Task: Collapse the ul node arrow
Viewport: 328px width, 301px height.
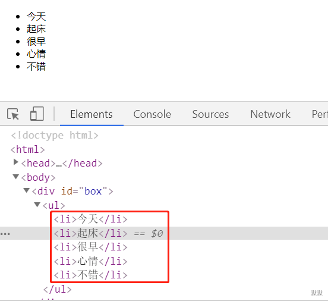Action: tap(37, 205)
